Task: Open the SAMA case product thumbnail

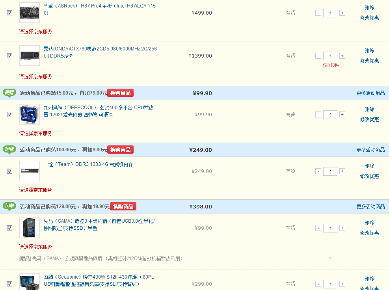Action: coord(30,228)
